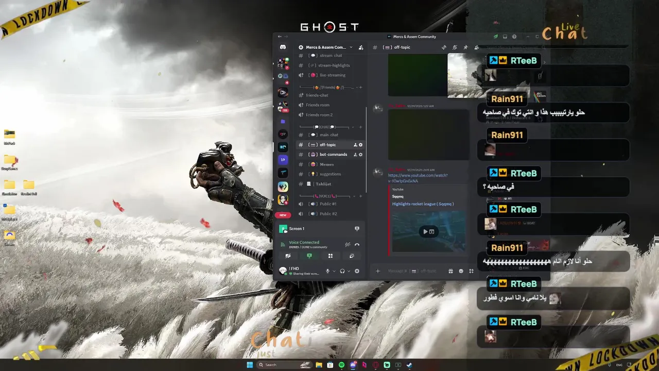This screenshot has width=659, height=371.
Task: Open the youtube.com/watch link in chat
Action: [418, 178]
